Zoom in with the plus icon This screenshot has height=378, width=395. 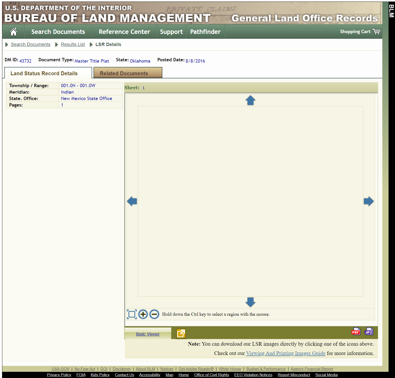click(143, 314)
